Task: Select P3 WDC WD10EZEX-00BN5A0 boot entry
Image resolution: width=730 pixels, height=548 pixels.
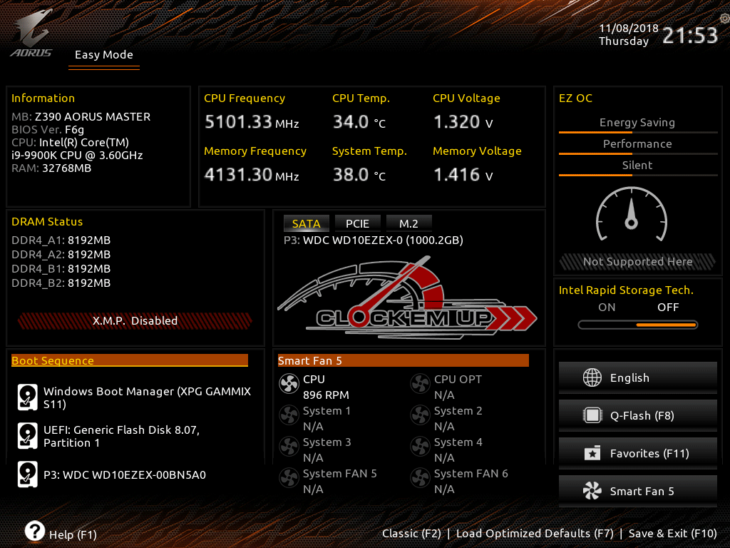Action: pyautogui.click(x=124, y=475)
